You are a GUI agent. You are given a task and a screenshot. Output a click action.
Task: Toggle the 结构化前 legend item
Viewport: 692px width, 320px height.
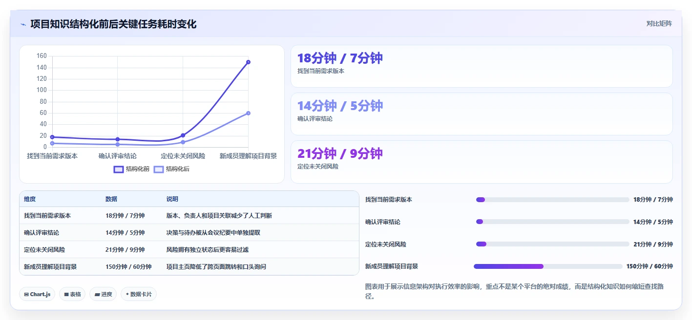[131, 169]
